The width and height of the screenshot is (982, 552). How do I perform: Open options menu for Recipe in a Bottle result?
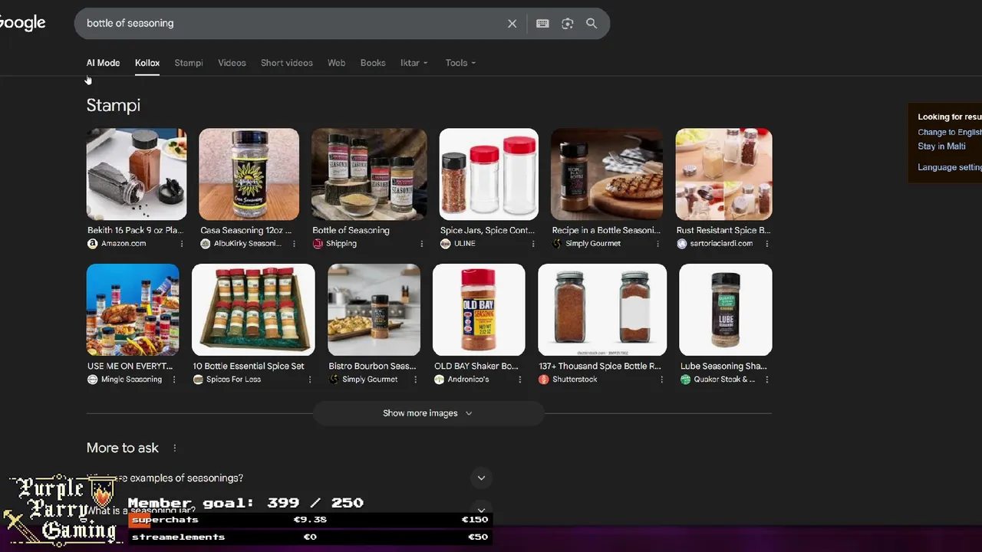click(657, 244)
